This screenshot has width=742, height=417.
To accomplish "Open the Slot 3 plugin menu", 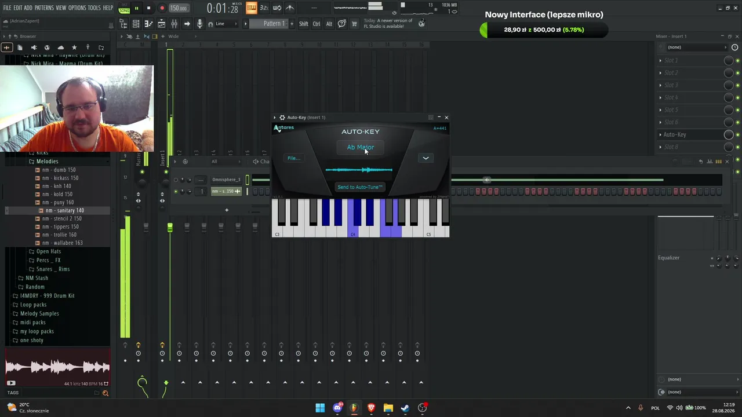I will pyautogui.click(x=660, y=85).
